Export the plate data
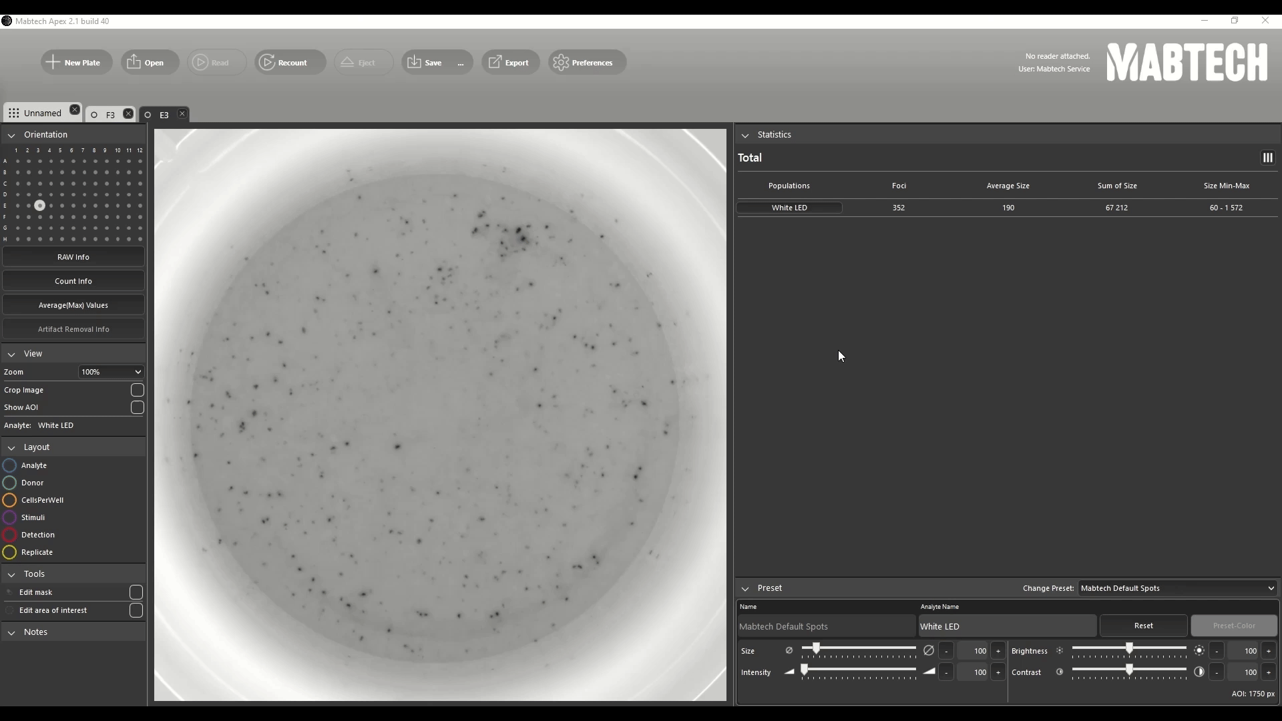The image size is (1282, 721). [510, 62]
